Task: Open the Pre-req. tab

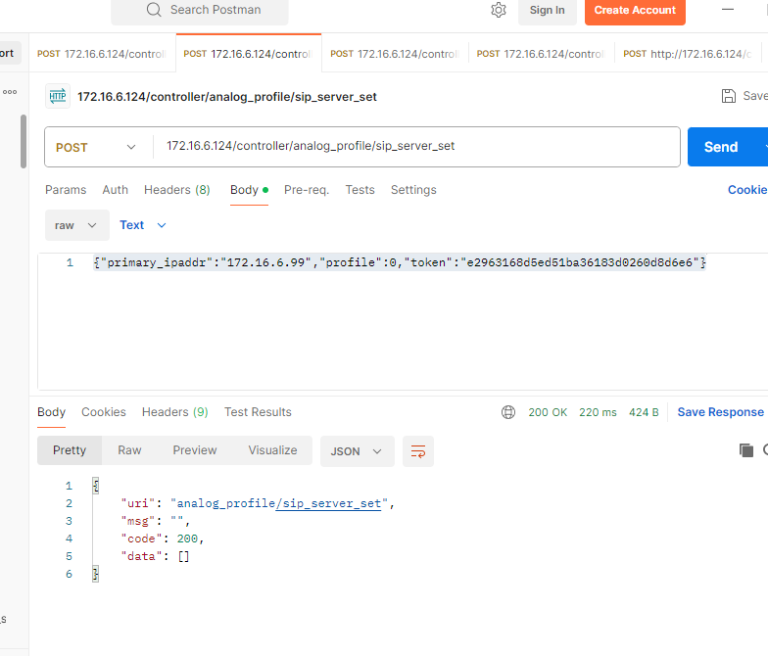Action: (307, 190)
